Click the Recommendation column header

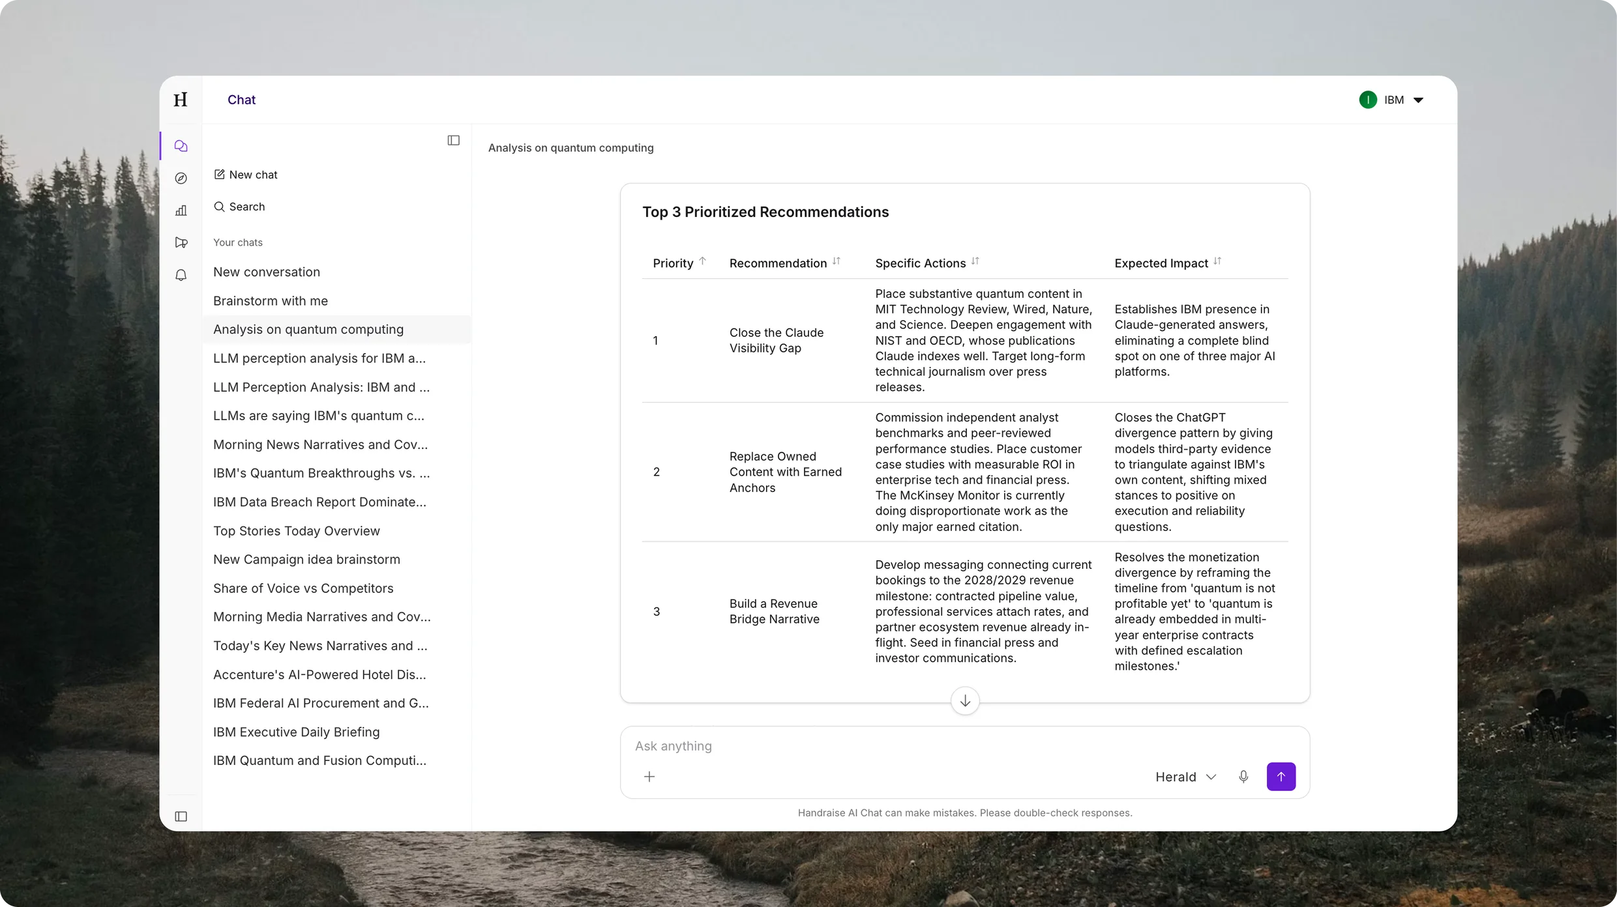click(778, 263)
